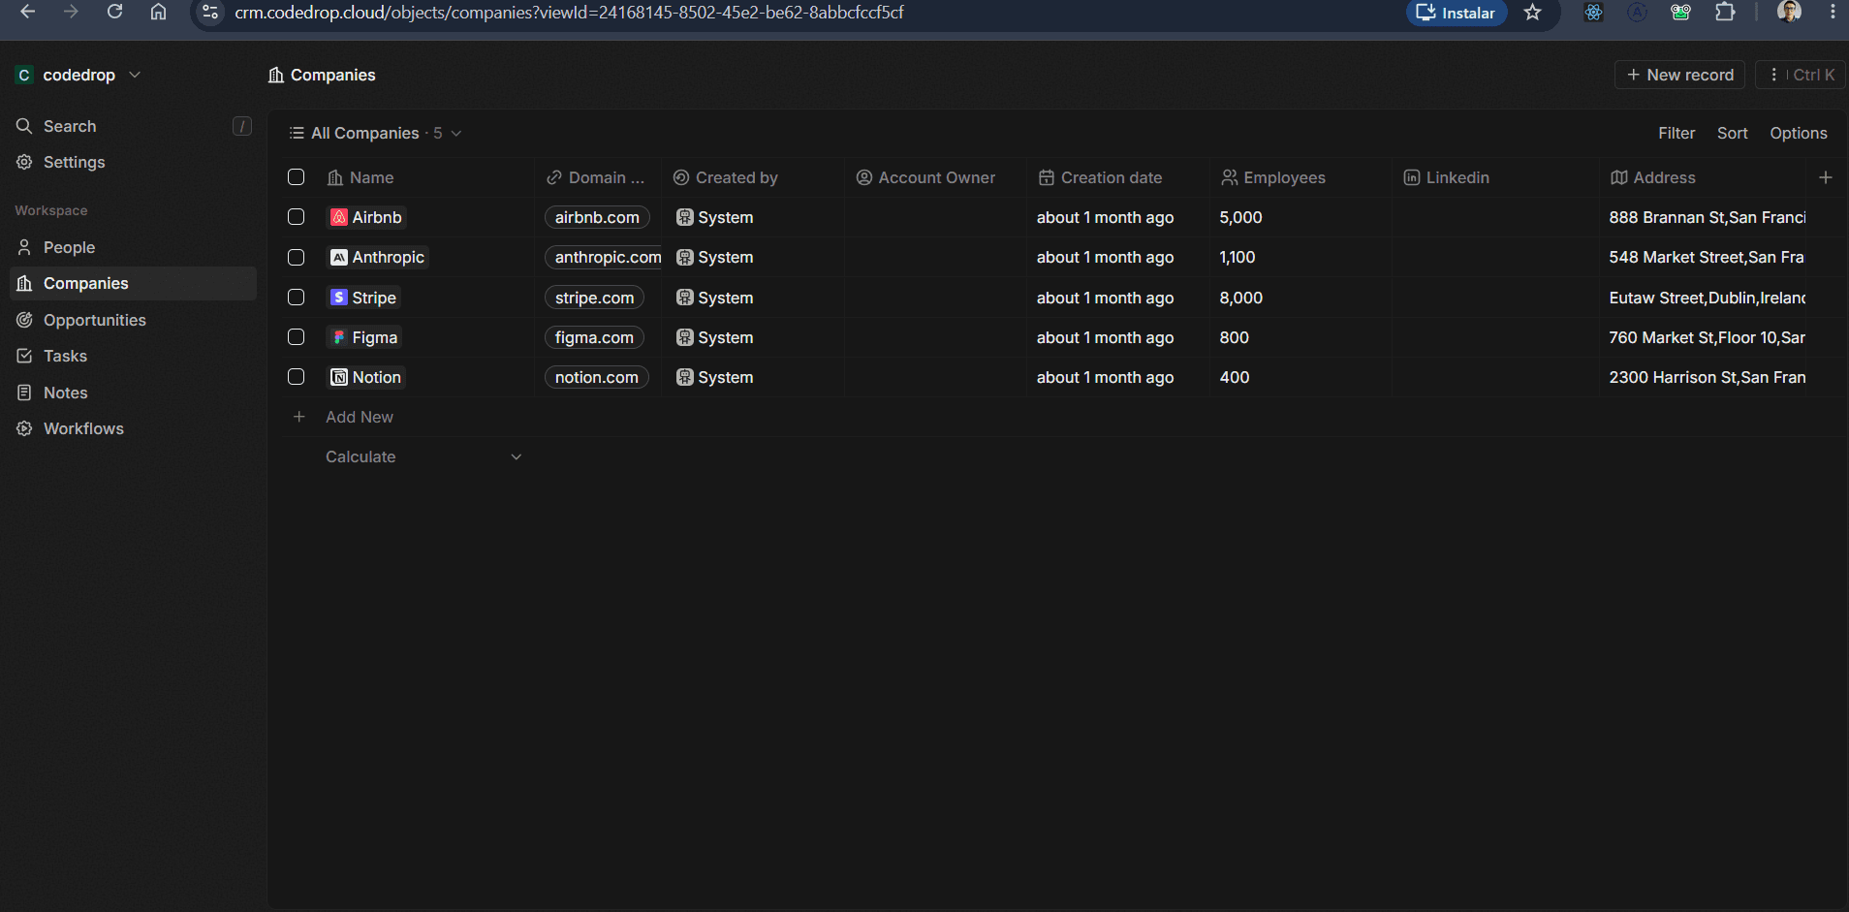The image size is (1849, 912).
Task: Bookmark this page with the star icon
Action: (x=1532, y=13)
